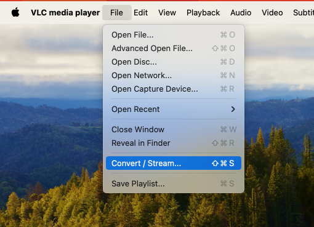Open the Video menu
Screen dimensions: 314x227
click(272, 13)
